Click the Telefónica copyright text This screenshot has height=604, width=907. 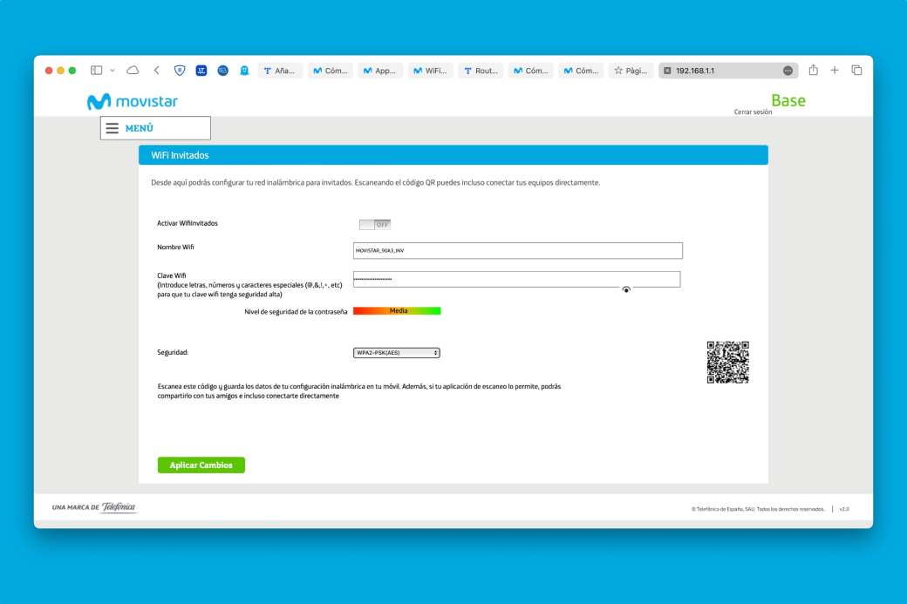click(758, 509)
